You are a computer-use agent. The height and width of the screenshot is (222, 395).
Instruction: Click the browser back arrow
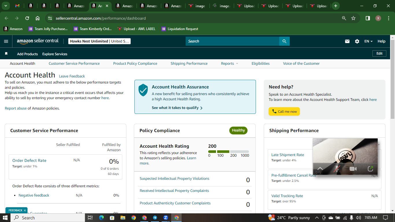(6, 18)
